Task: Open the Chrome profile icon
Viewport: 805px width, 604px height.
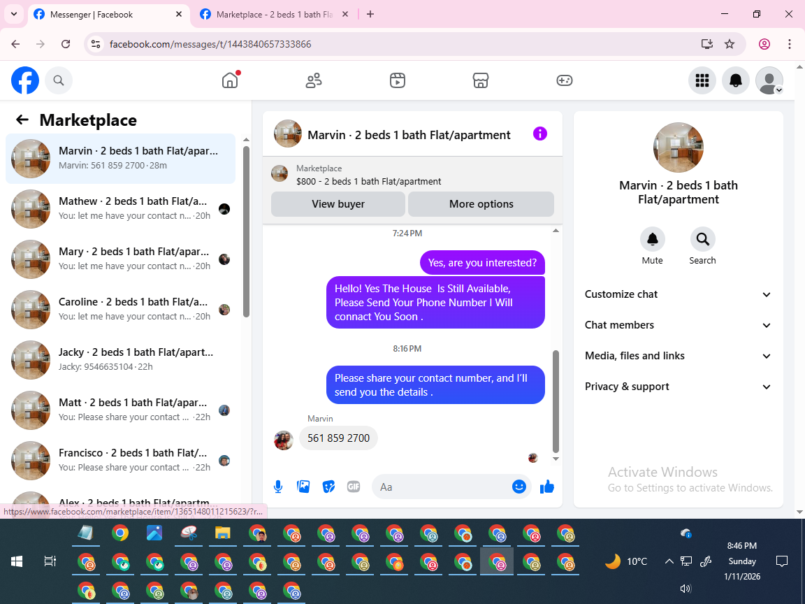Action: point(764,44)
